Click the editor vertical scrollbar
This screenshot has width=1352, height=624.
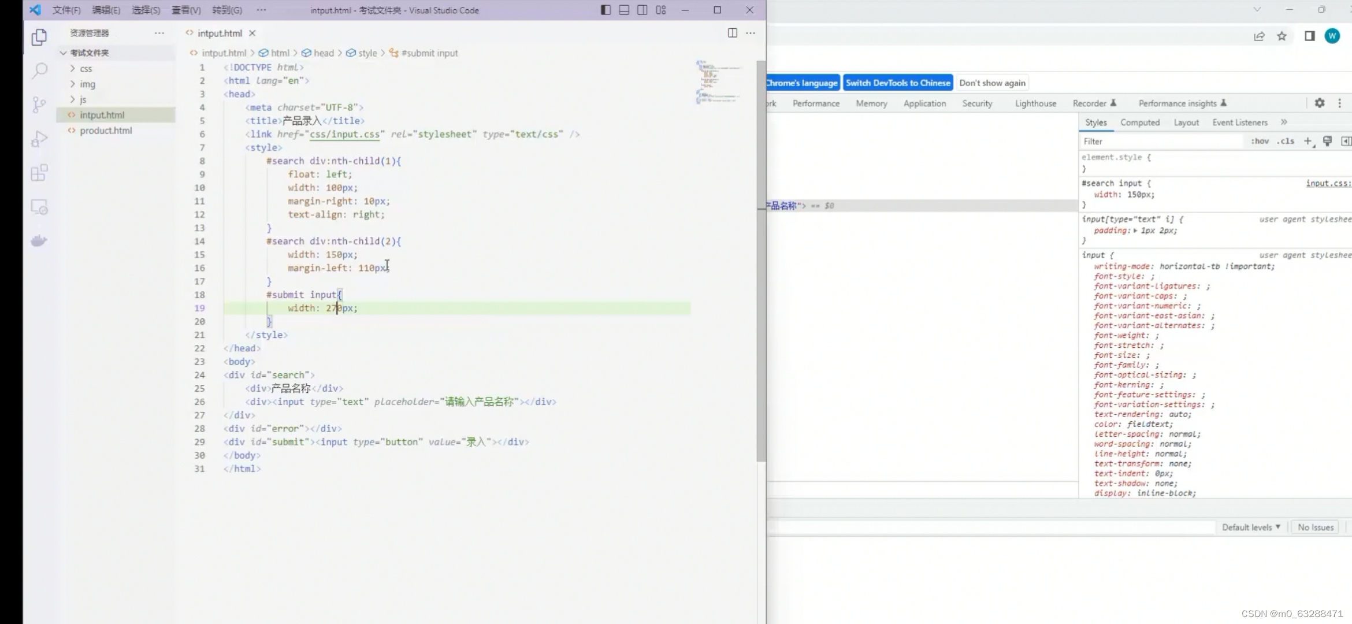[x=761, y=260]
